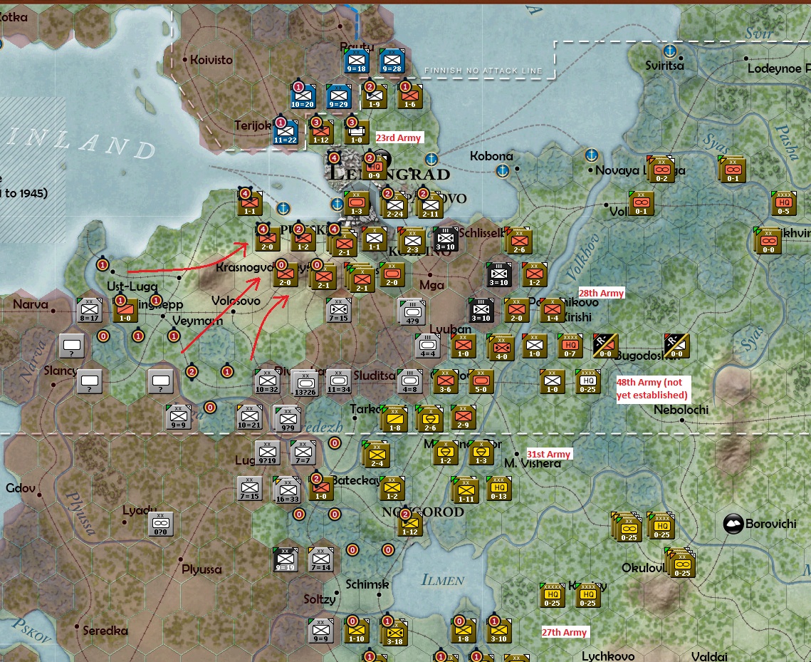811x662 pixels.
Task: Select the Finnish 9=29 infantry counter
Action: coord(338,97)
